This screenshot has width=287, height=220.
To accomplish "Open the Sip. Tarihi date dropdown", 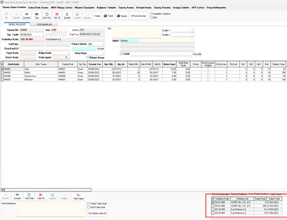I will tap(43, 35).
